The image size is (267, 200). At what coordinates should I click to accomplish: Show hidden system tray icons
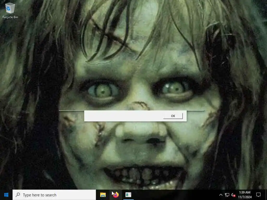pos(221,195)
